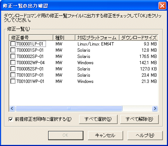This screenshot has width=168, height=146.
Task: Select the T000001SP-01 row label
Action: pos(30,50)
